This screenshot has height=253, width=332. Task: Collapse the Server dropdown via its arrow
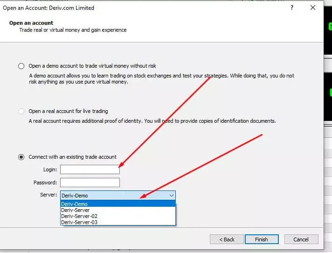pos(172,196)
